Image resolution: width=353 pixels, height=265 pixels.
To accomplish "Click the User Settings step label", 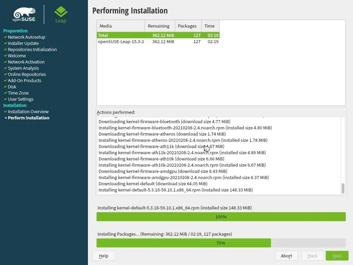I will pyautogui.click(x=20, y=99).
